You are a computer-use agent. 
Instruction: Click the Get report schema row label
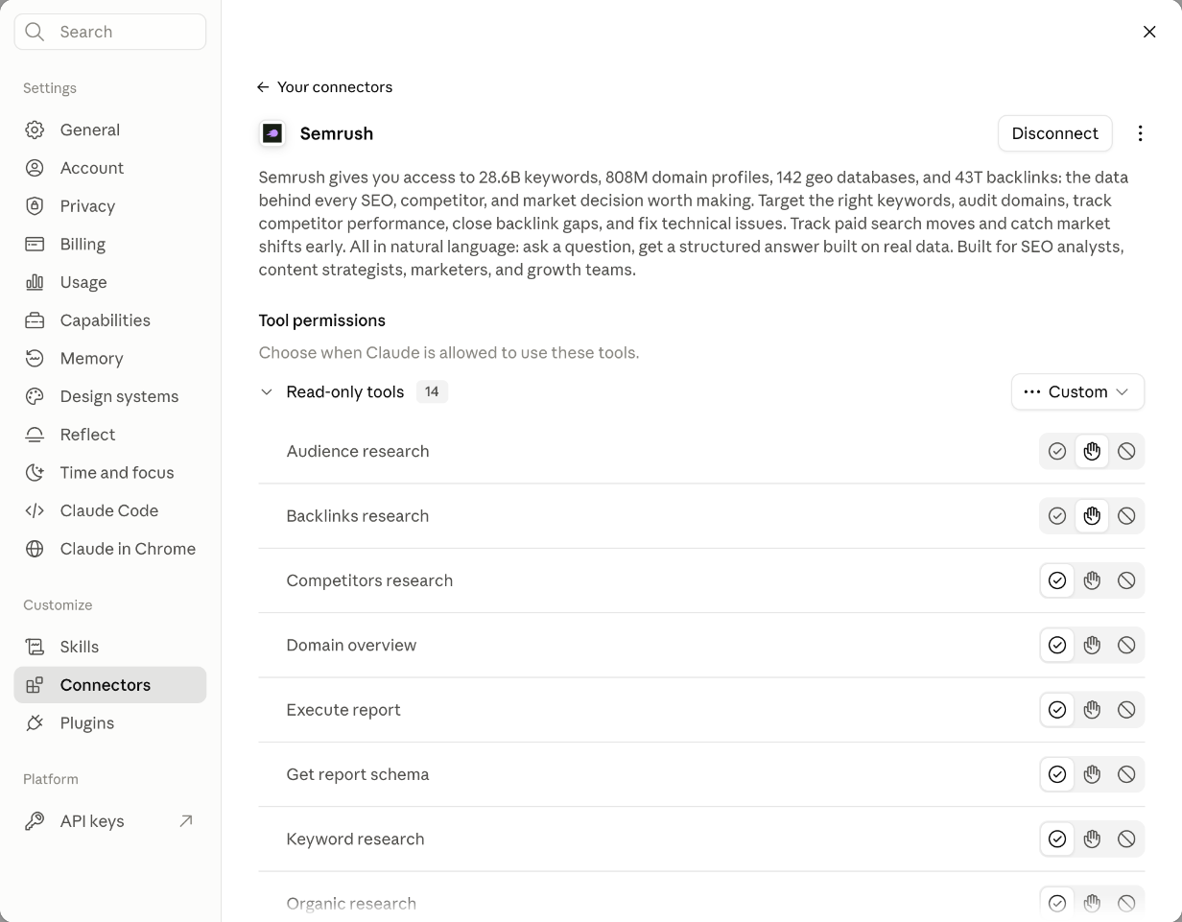[358, 774]
